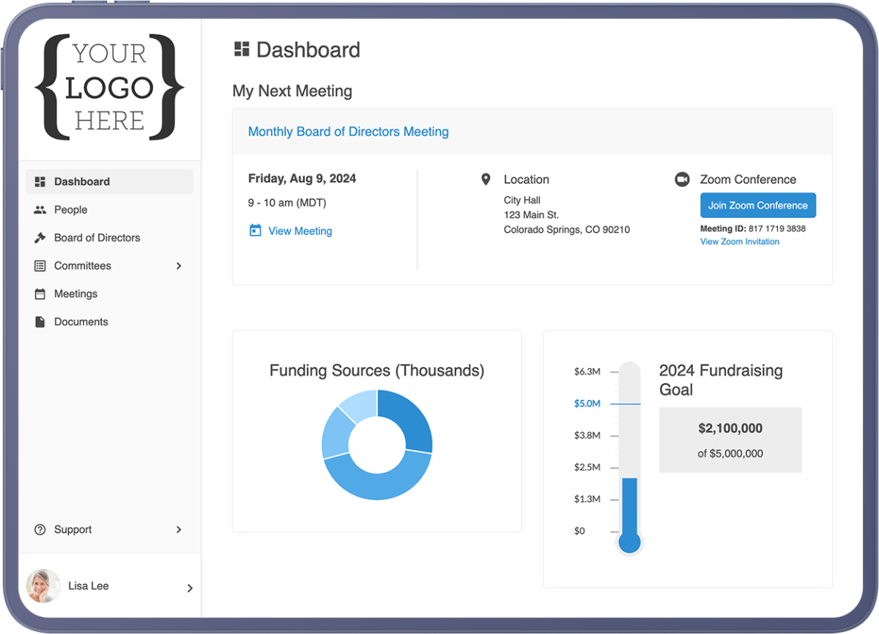The width and height of the screenshot is (879, 634).
Task: Expand the Committees submenu chevron
Action: (x=179, y=266)
